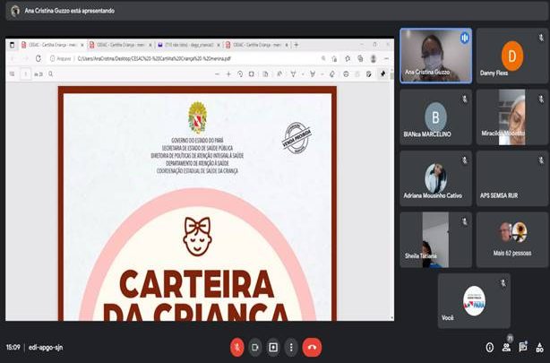This screenshot has width=550, height=363.
Task: Click the PDF file path address bar
Action: point(183,58)
